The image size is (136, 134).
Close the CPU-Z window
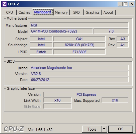pos(131,4)
